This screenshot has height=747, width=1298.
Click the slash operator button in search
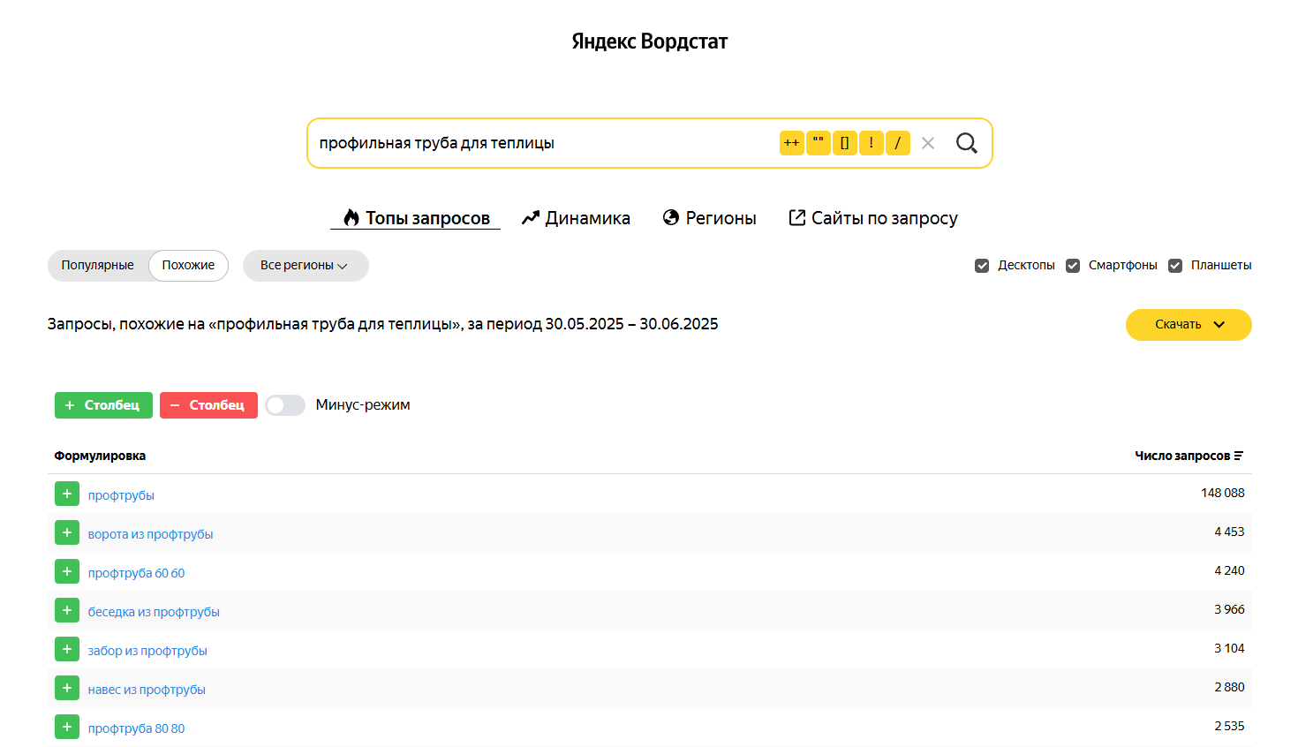(x=898, y=143)
